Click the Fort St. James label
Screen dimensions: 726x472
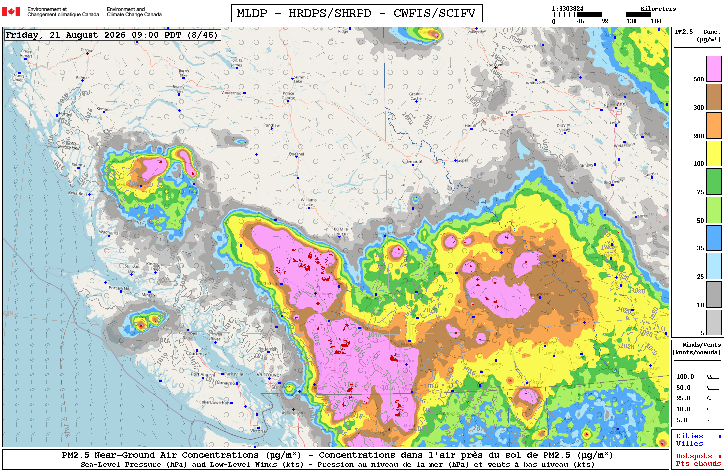point(236,63)
